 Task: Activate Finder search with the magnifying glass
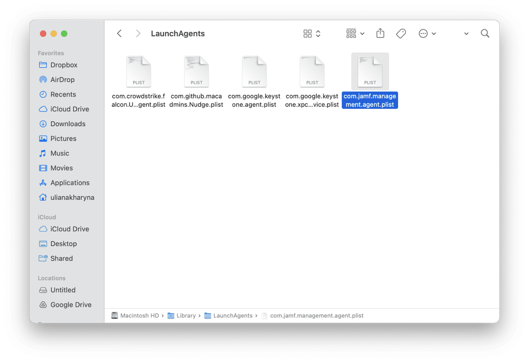485,34
